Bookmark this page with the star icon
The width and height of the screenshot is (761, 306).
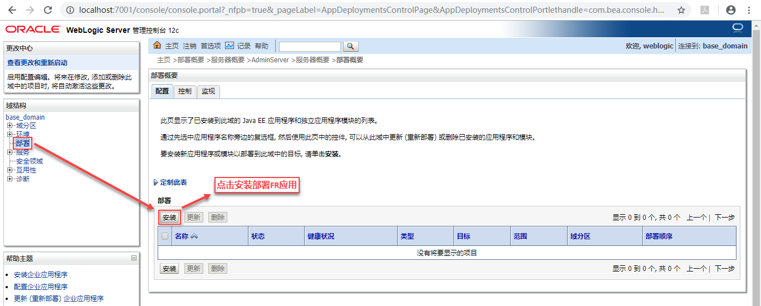pos(681,10)
